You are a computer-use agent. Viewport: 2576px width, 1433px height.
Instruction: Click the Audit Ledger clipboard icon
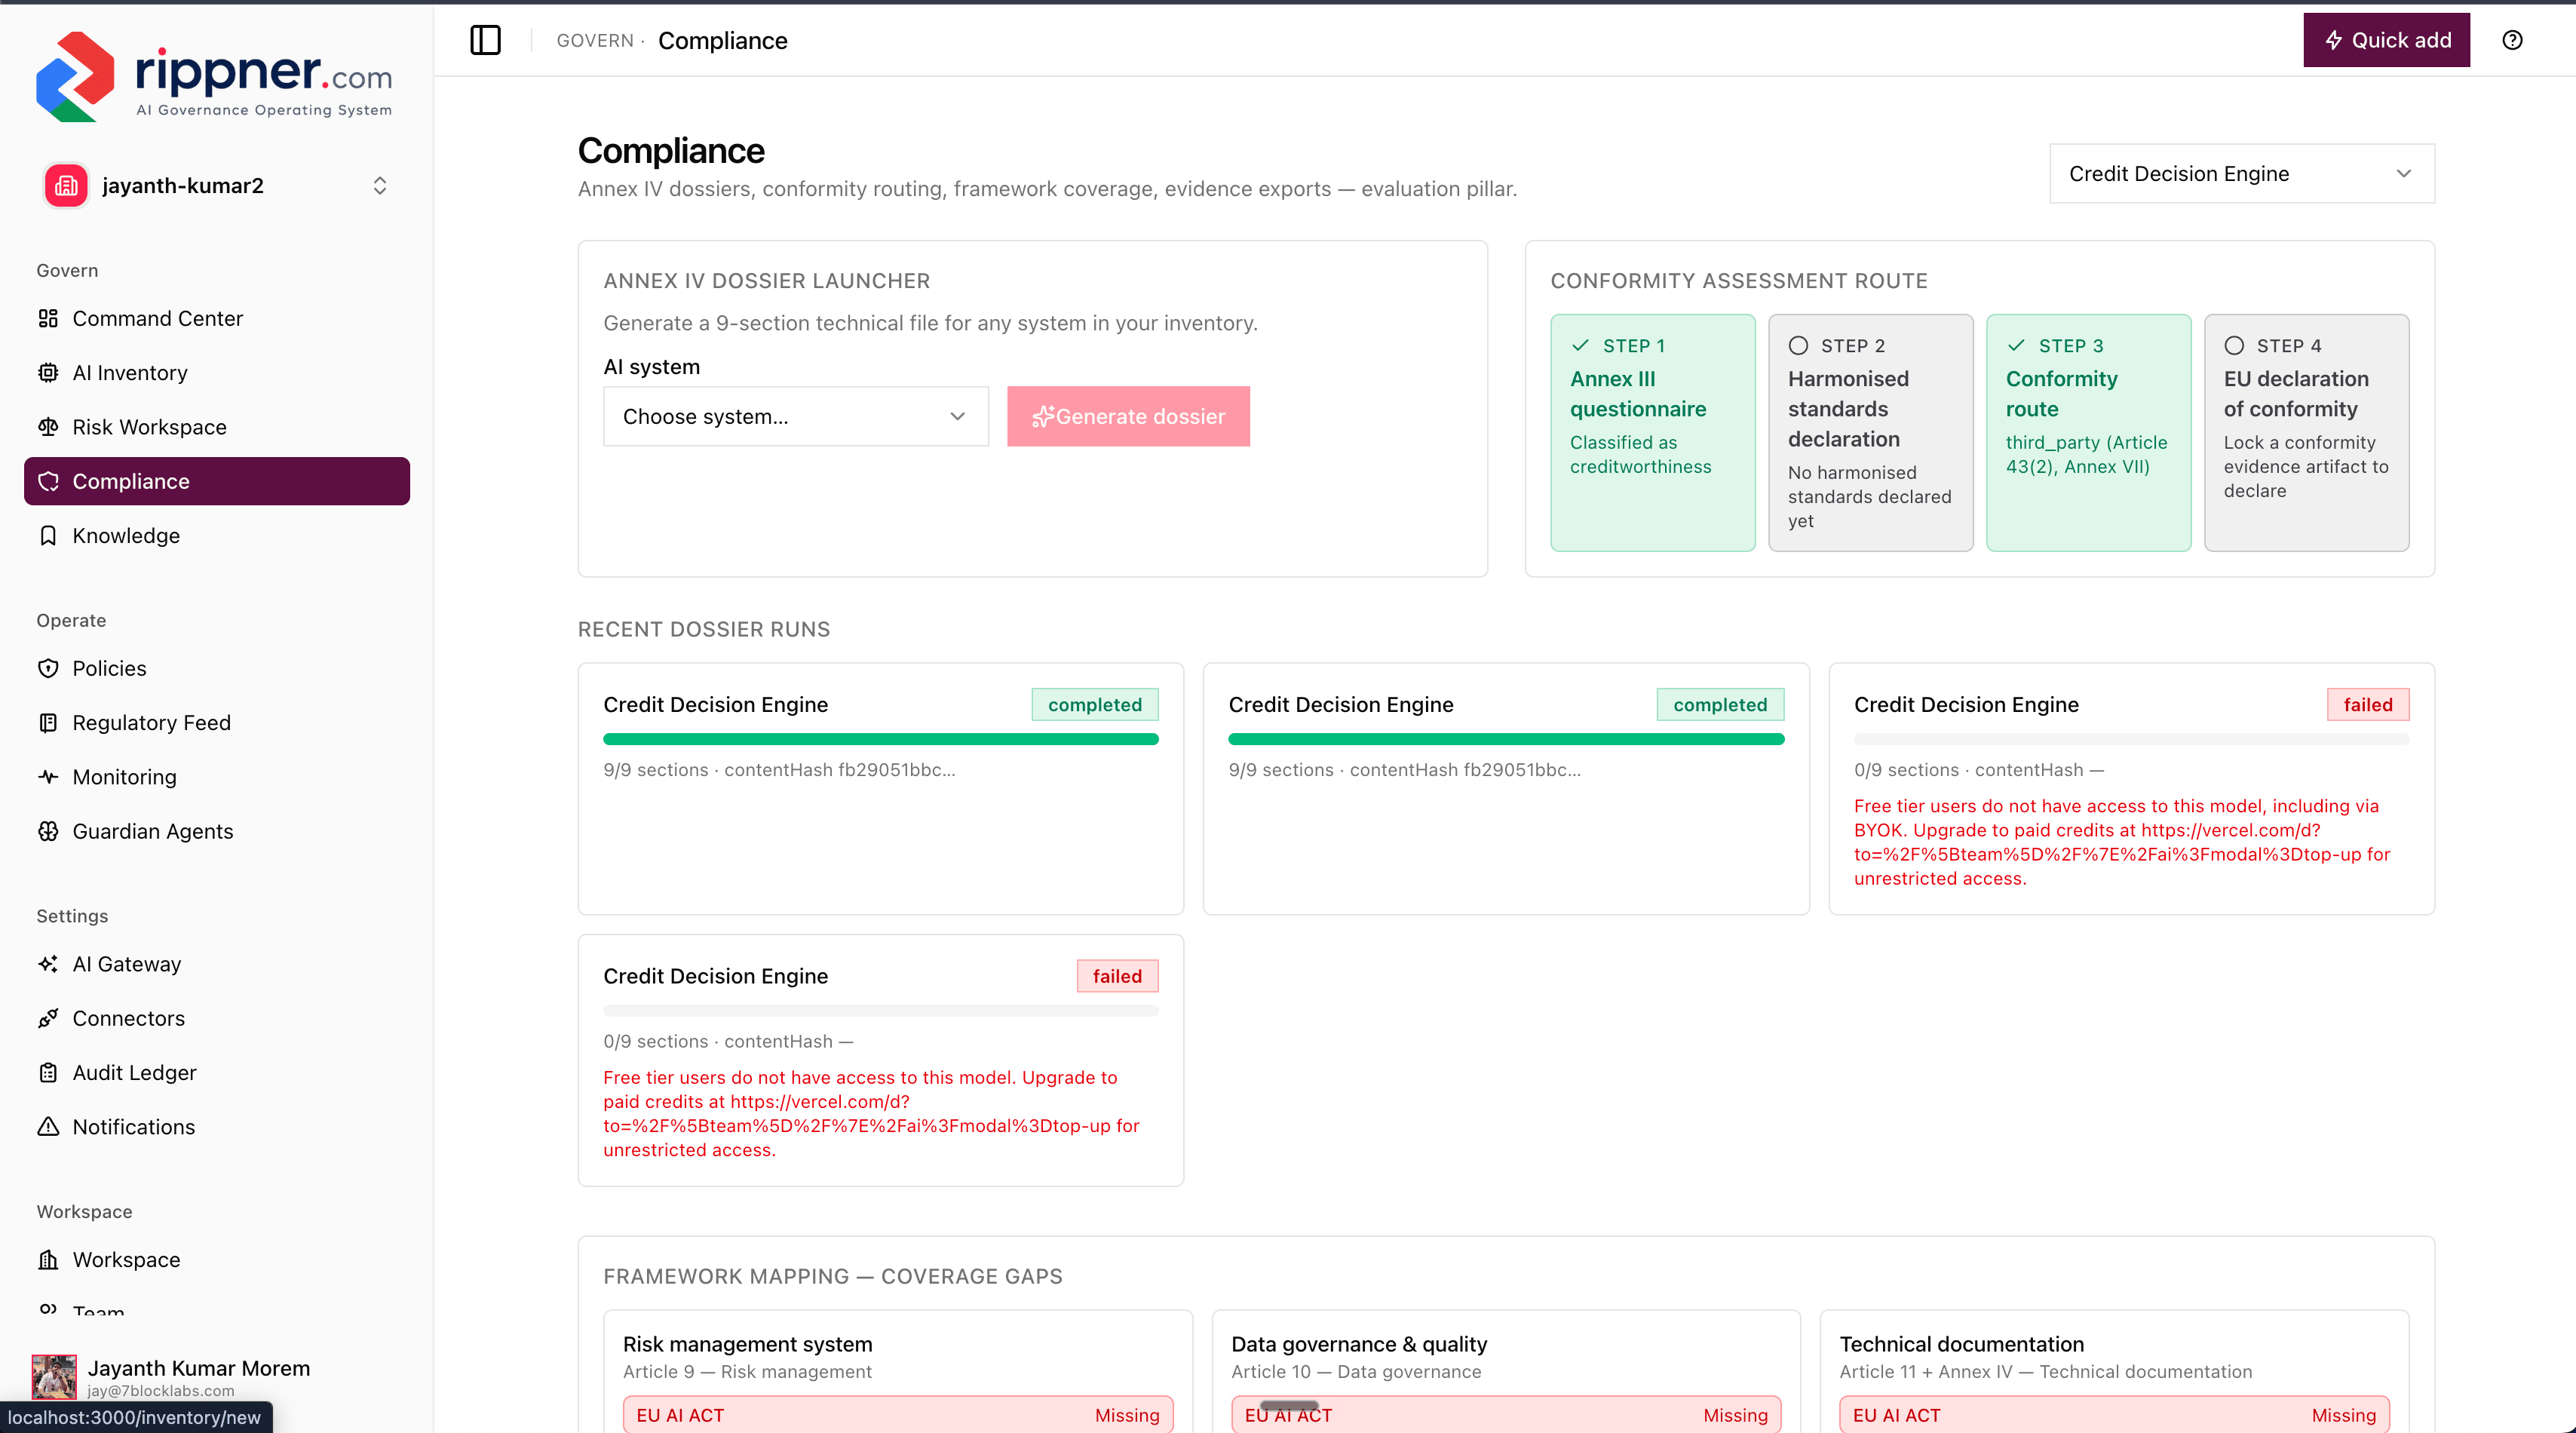[x=48, y=1072]
